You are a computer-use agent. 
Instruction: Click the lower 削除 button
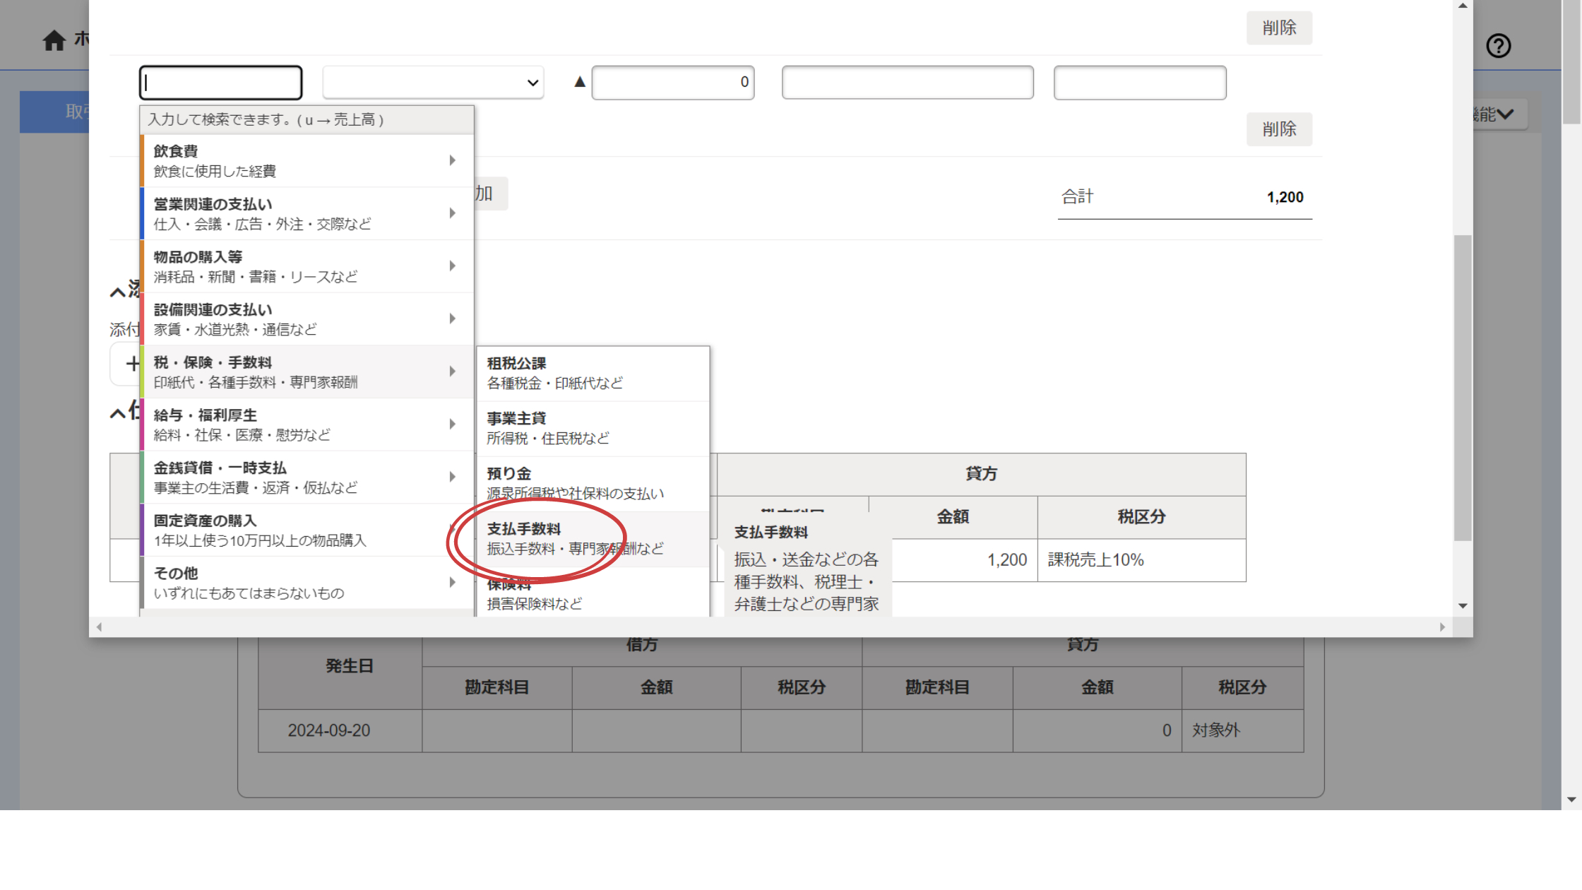coord(1278,129)
